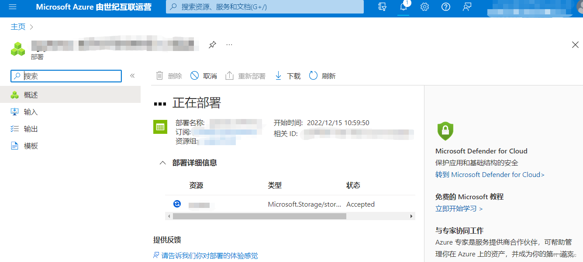The height and width of the screenshot is (262, 583).
Task: Click the 状态 column header
Action: [x=353, y=186]
